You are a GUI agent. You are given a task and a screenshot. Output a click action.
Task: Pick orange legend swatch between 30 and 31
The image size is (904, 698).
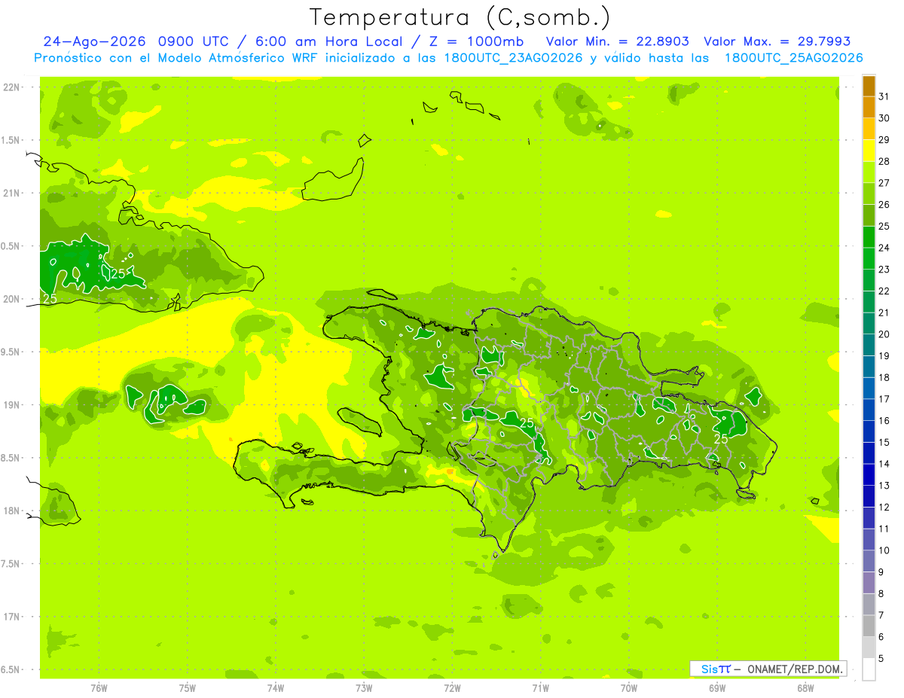pyautogui.click(x=869, y=108)
